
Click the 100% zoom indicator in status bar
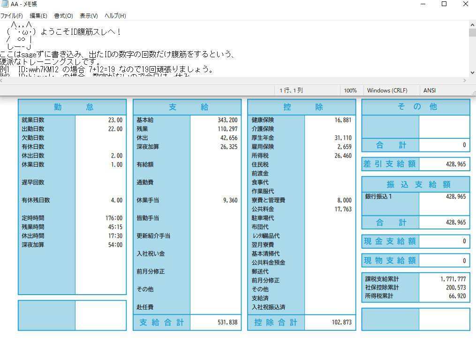coord(350,90)
